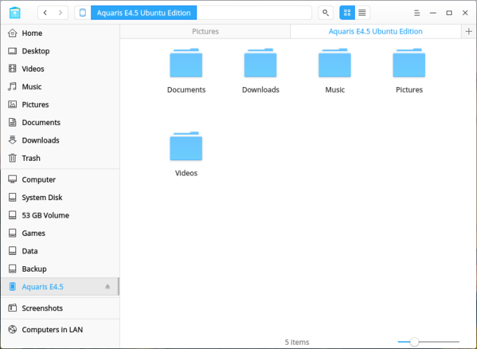The height and width of the screenshot is (349, 477).
Task: Open Computers in LAN in sidebar
Action: (60, 329)
